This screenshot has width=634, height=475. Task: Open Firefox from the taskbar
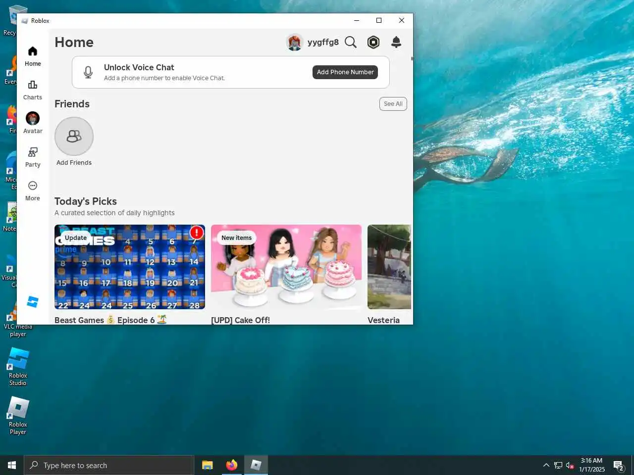[x=232, y=465]
